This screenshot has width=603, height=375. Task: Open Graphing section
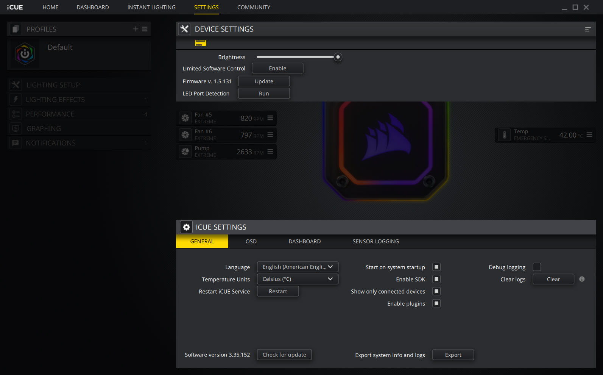(x=79, y=128)
